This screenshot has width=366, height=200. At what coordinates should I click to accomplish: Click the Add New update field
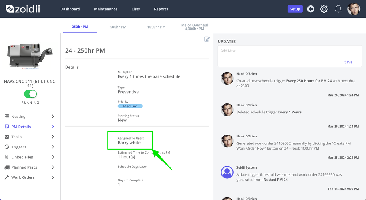[x=290, y=56]
